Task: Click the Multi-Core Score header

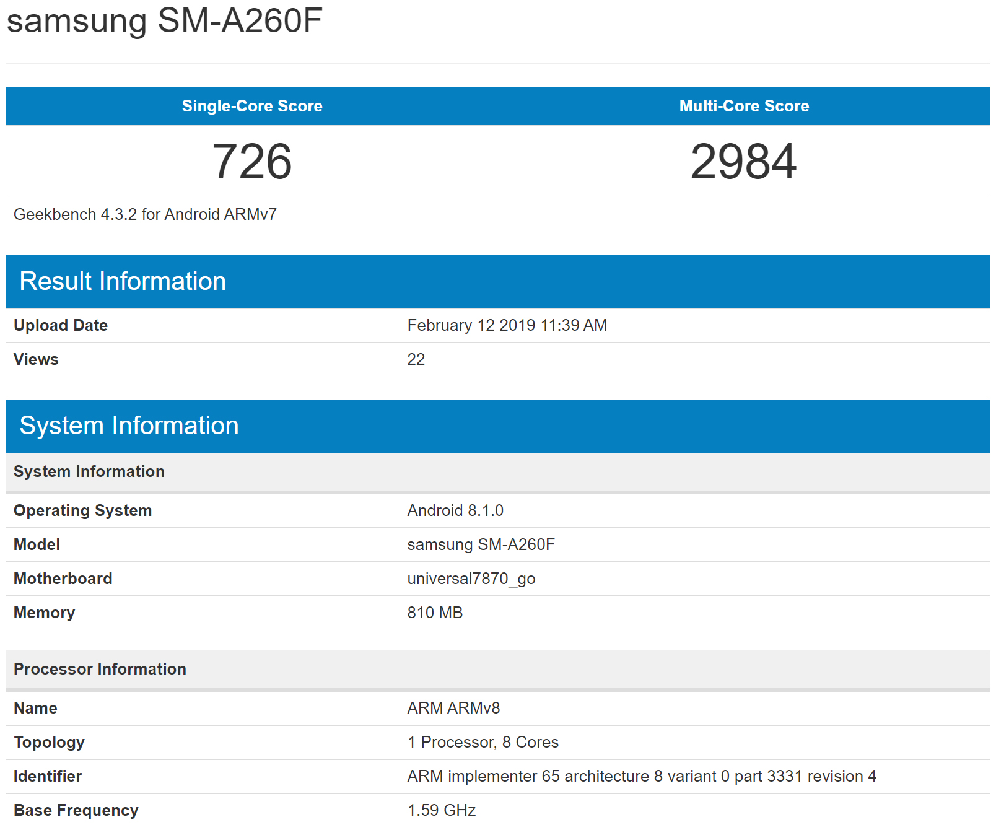Action: [x=743, y=106]
